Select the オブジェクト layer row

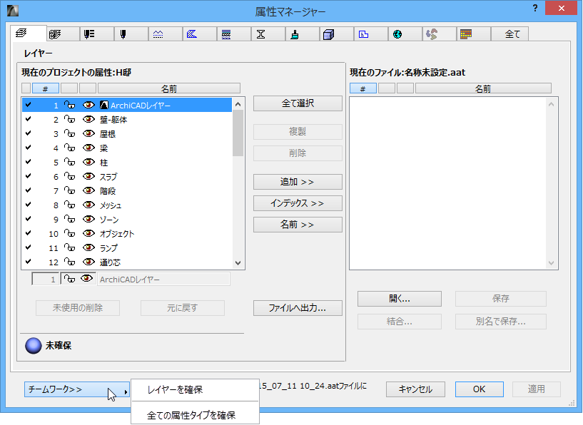(127, 233)
